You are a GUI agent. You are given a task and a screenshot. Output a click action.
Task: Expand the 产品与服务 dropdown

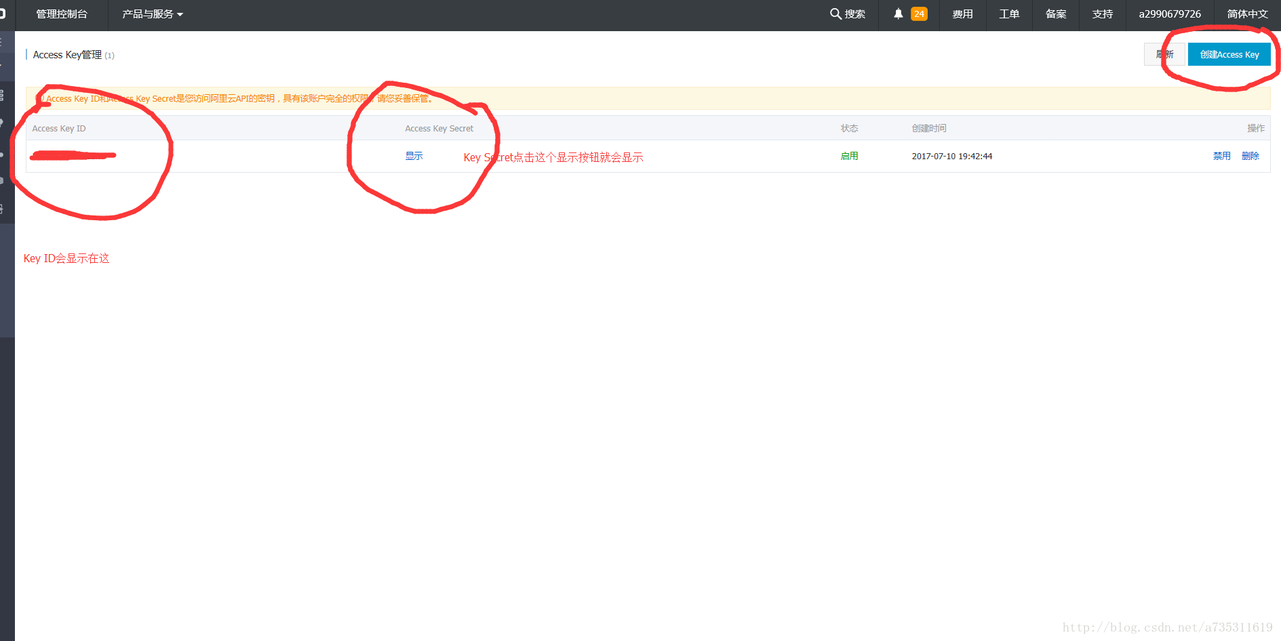[x=153, y=14]
